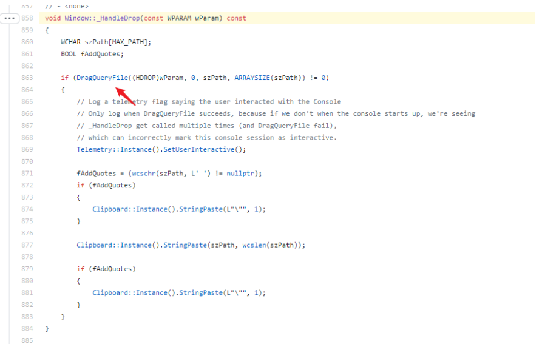Click line number 863 in the gutter
The image size is (542, 344).
(x=27, y=78)
